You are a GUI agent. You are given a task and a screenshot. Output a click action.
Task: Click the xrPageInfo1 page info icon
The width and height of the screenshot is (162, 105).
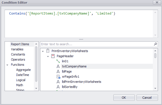58,77
